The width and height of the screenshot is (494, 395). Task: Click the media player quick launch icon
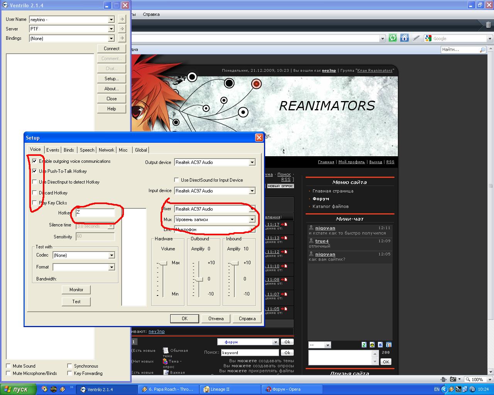click(x=44, y=389)
